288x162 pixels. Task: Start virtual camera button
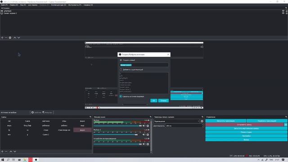pyautogui.click(x=246, y=128)
